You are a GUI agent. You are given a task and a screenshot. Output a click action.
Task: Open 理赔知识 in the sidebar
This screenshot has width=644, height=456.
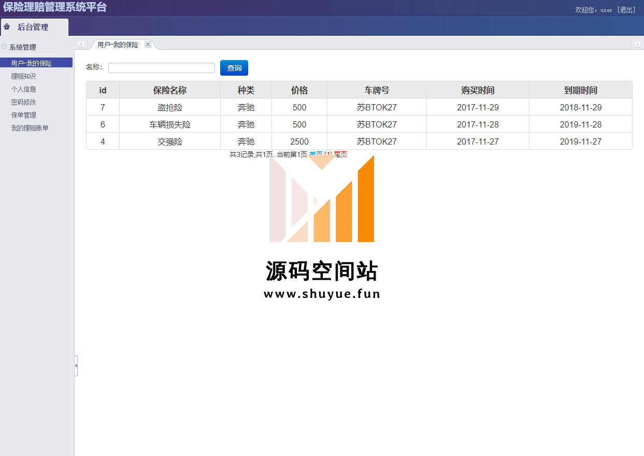coord(23,76)
